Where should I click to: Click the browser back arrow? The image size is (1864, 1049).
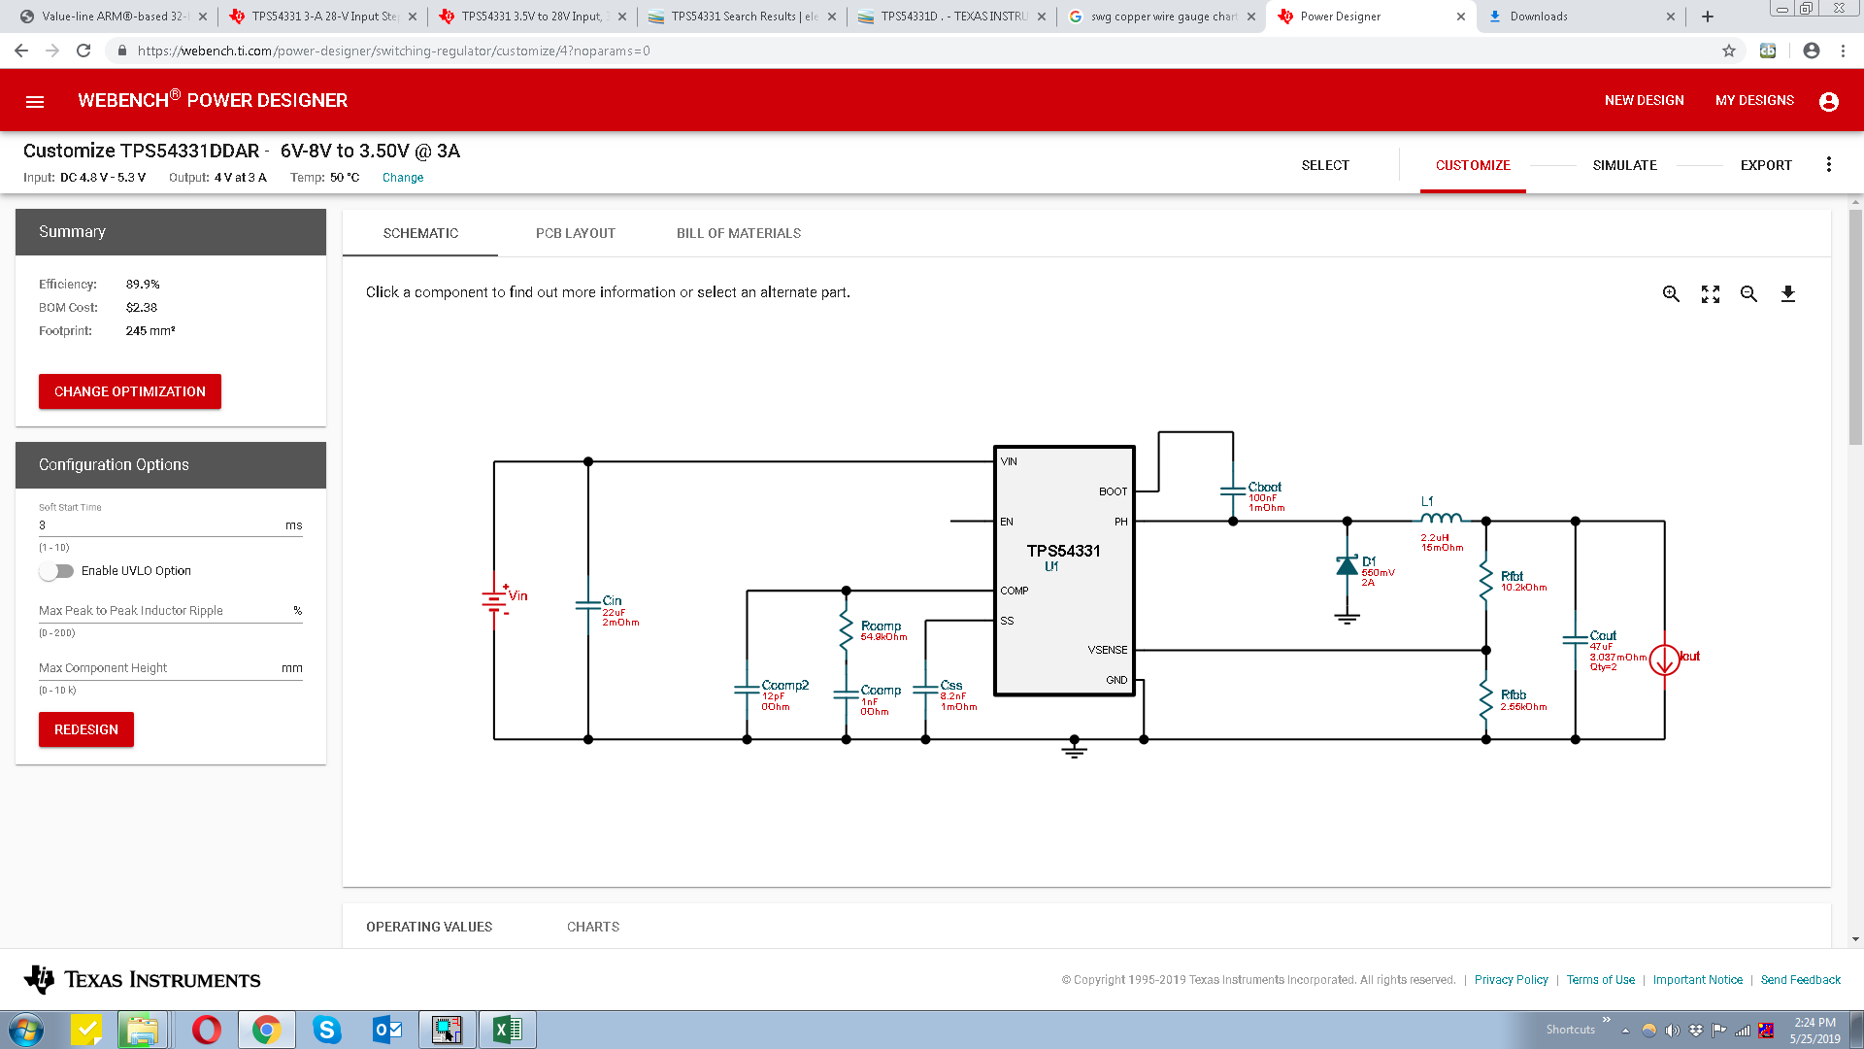pyautogui.click(x=21, y=51)
